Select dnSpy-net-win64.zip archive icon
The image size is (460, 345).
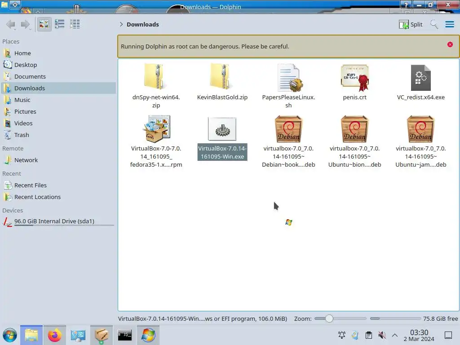pos(156,76)
